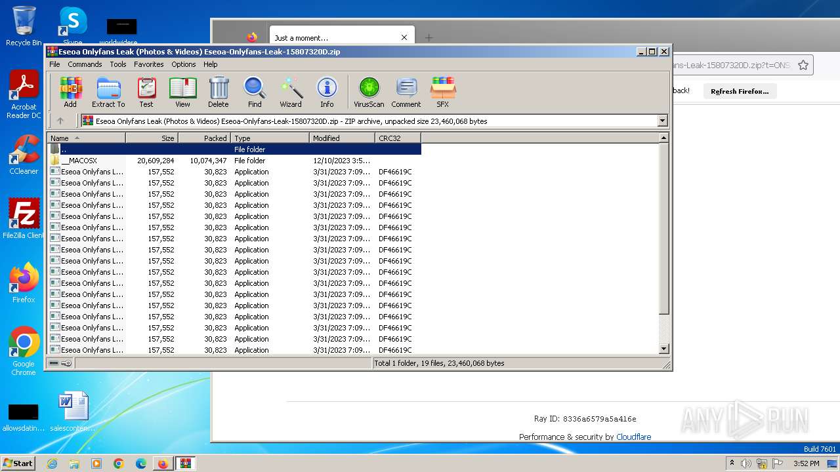Click the file list scroll up arrow
This screenshot has height=472, width=840.
(663, 138)
